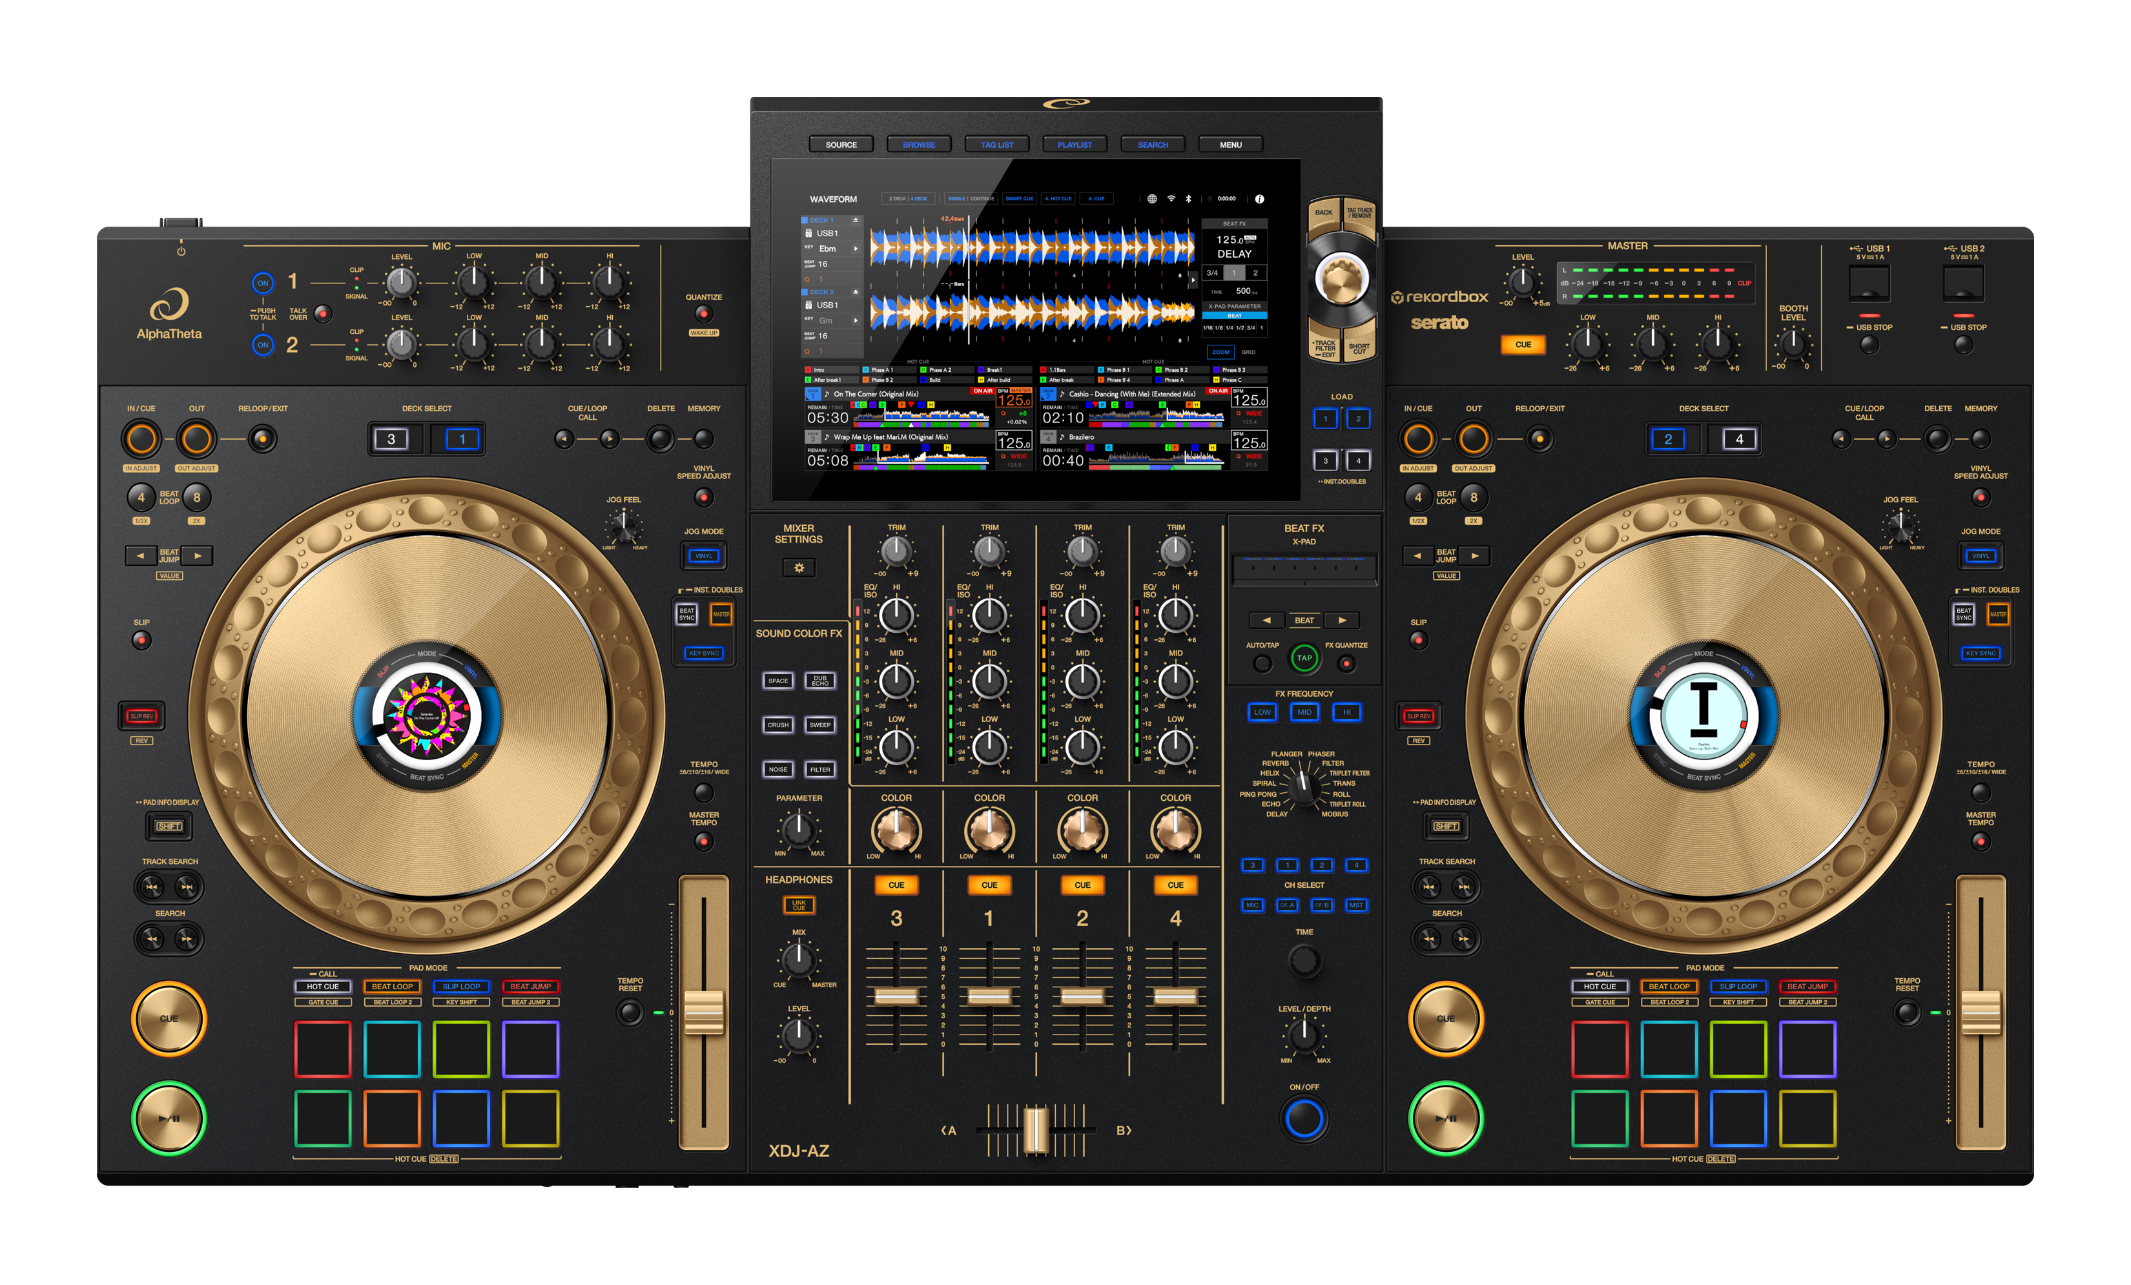Activate ZOOM mode for the waveform
2131x1285 pixels.
(x=1221, y=352)
